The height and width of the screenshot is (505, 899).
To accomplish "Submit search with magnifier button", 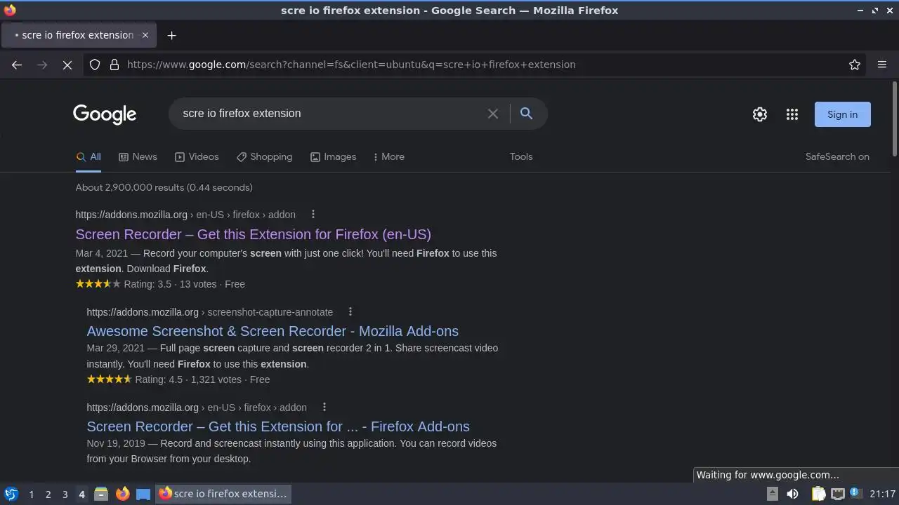I will coord(526,114).
